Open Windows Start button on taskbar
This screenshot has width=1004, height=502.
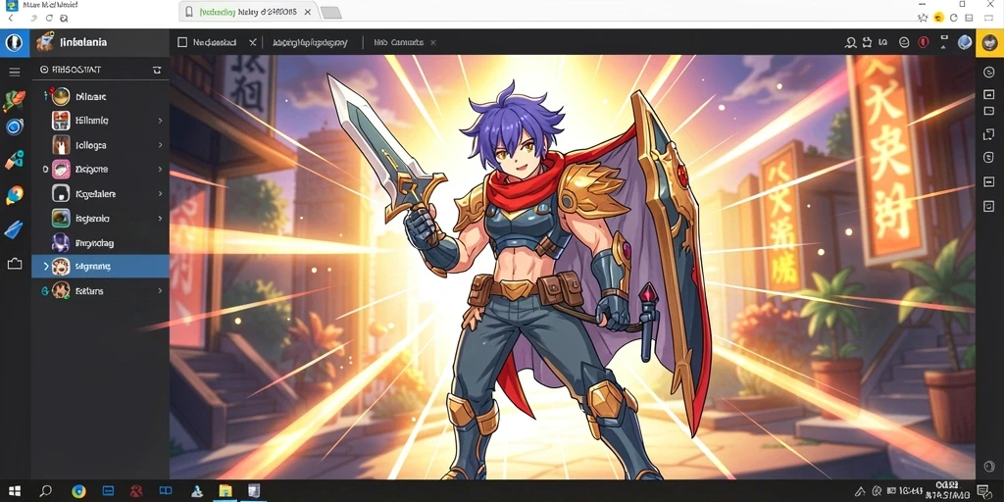(14, 491)
